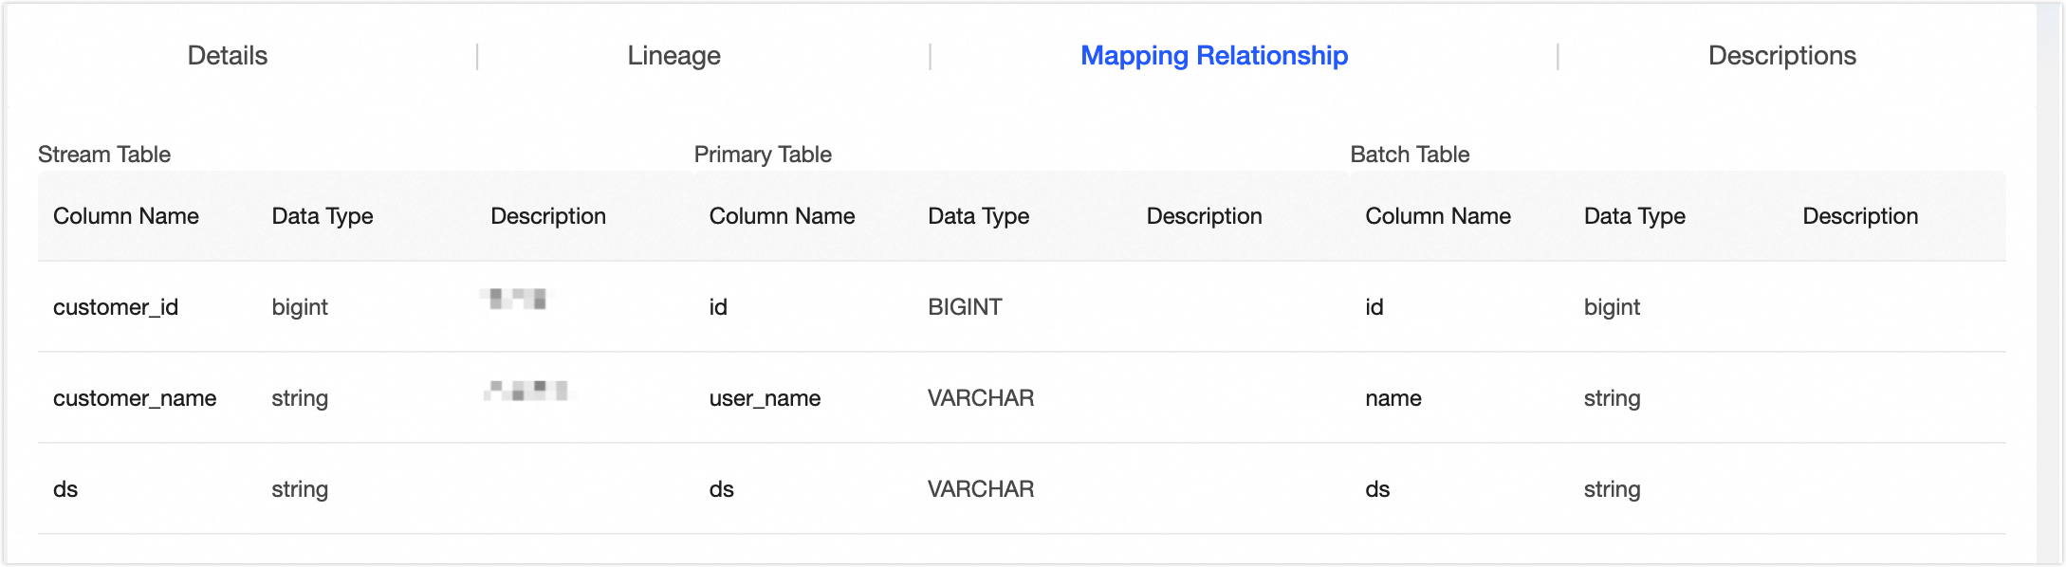
Task: Click the Stream Table Column Name header
Action: click(126, 216)
